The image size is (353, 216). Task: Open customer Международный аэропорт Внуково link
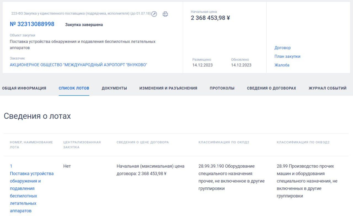coord(78,65)
